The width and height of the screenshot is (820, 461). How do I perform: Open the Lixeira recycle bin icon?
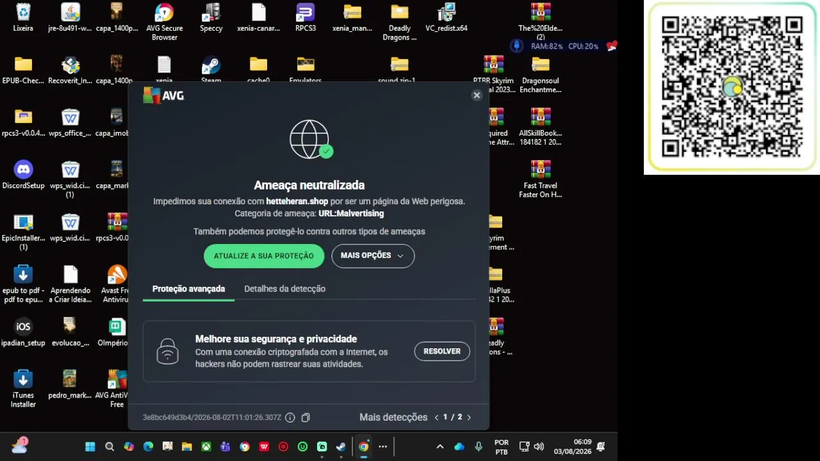click(23, 17)
